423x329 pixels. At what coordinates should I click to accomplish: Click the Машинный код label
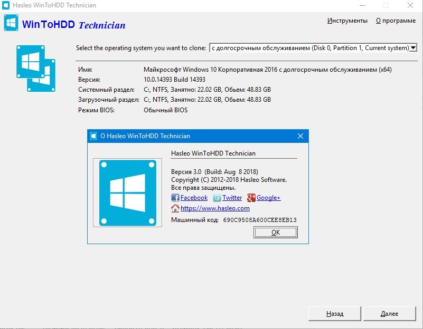[x=195, y=220]
